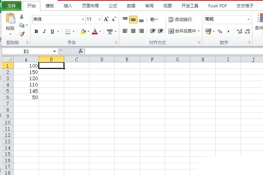Increase font size with large A
The width and height of the screenshot is (263, 175).
106,19
